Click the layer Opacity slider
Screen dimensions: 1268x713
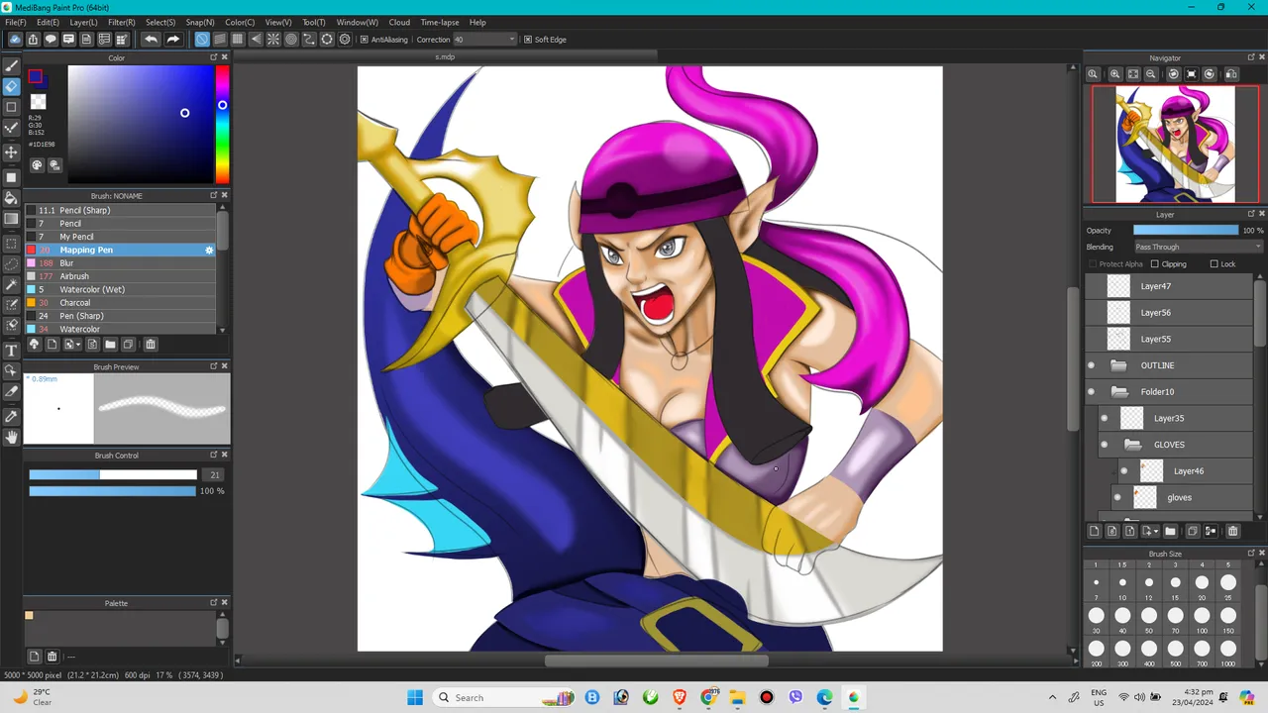click(x=1186, y=231)
